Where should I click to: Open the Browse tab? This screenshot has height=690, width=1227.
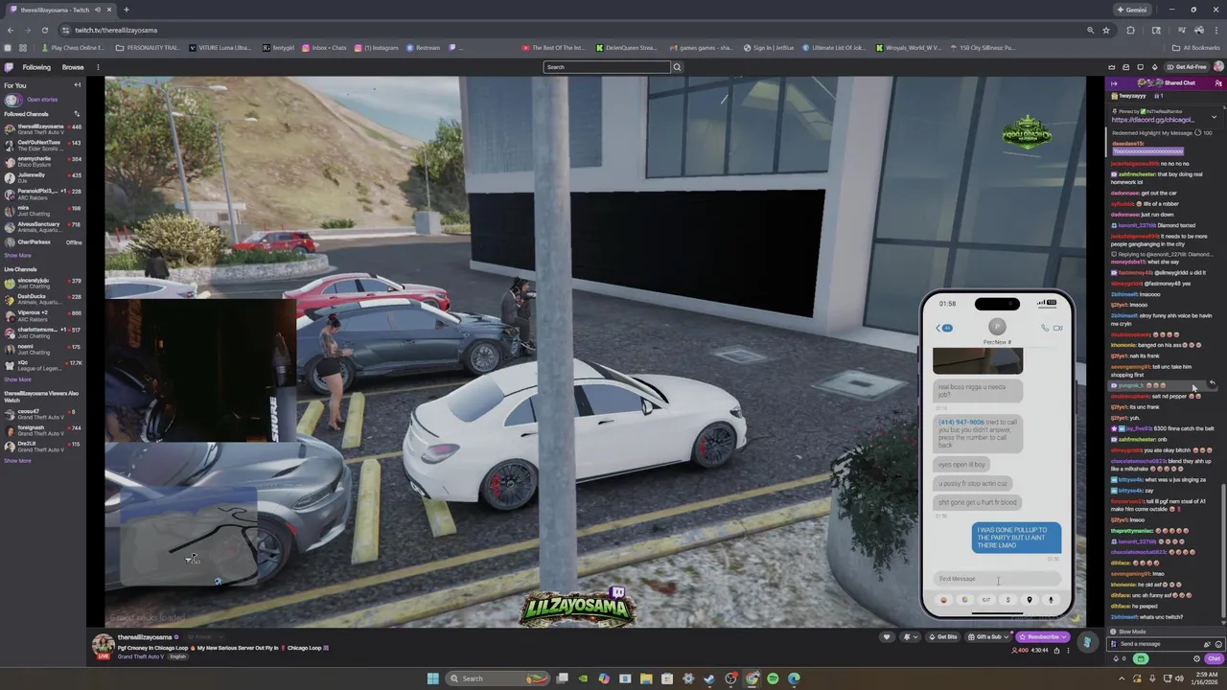pos(73,67)
